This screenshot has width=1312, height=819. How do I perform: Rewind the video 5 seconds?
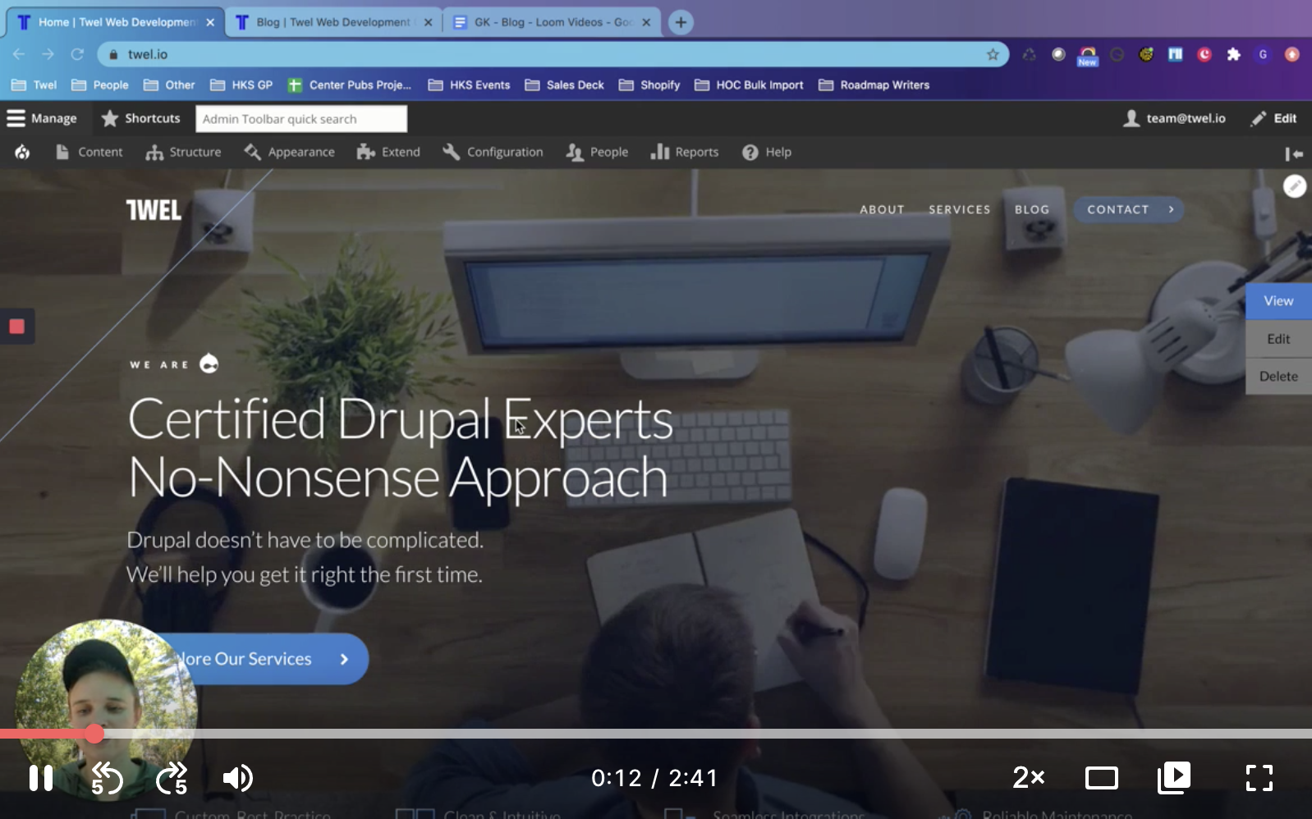tap(107, 778)
